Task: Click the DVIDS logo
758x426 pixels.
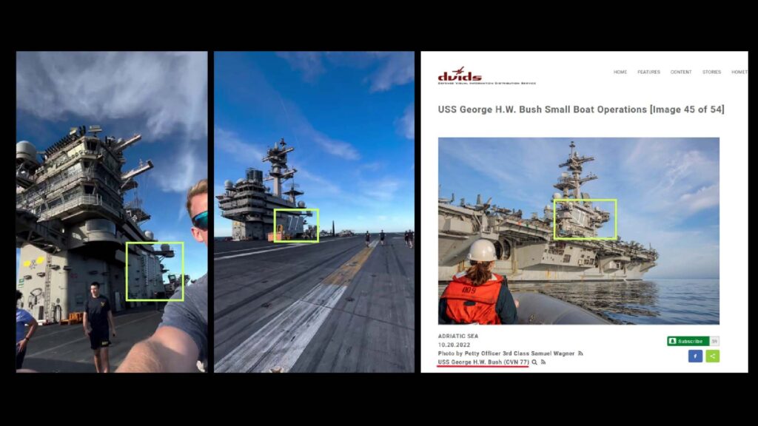Action: coord(486,76)
